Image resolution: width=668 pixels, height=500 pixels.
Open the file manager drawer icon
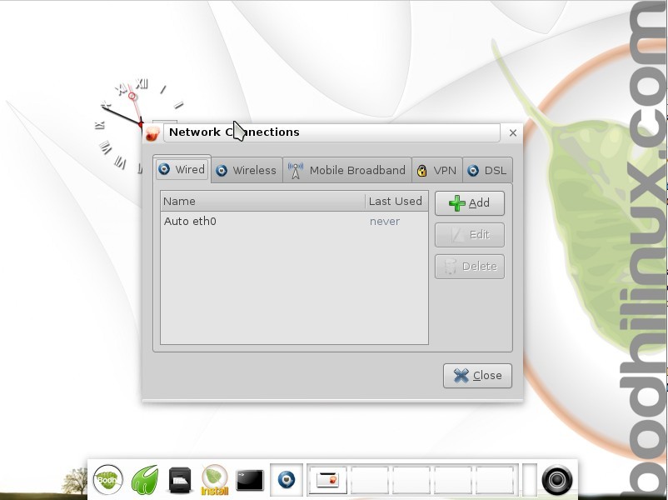179,480
